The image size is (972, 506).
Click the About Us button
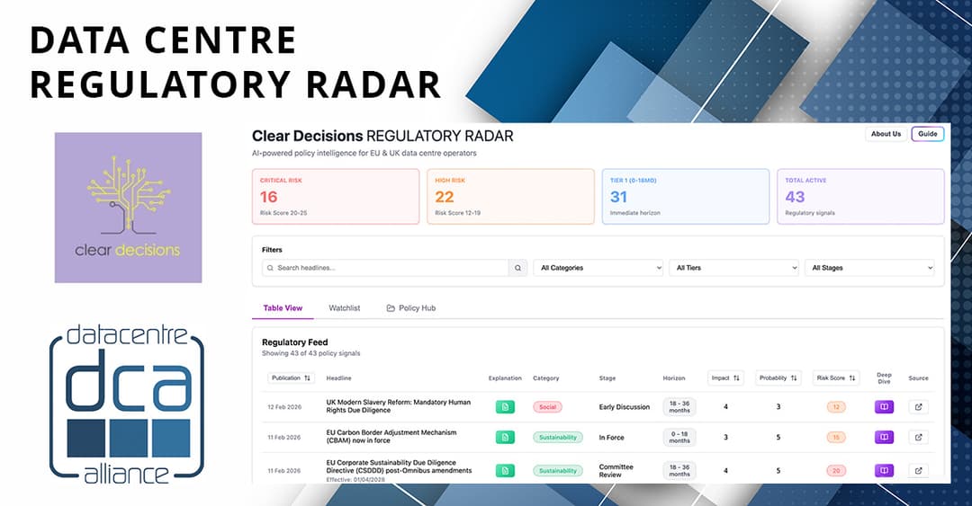[886, 134]
